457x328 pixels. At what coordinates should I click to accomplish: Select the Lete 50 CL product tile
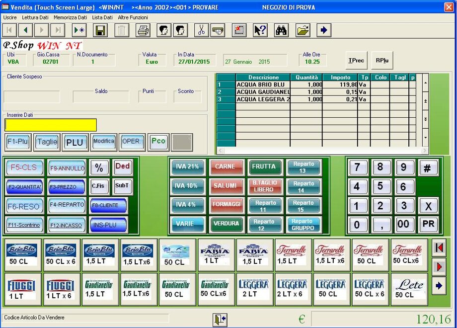[409, 289]
